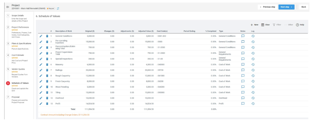Image resolution: width=312 pixels, height=123 pixels.
Task: Open notes for Tiling row
Action: 243,92
